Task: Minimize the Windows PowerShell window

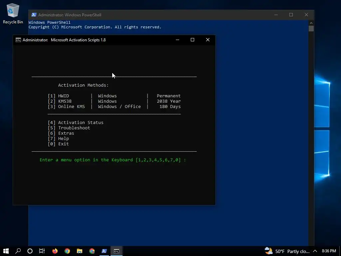Action: click(x=276, y=15)
